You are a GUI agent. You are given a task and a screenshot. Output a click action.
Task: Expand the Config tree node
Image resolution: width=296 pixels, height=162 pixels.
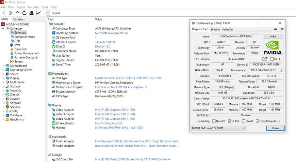click(3, 111)
